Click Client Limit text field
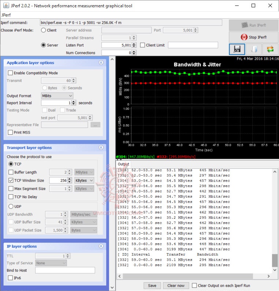Image resolution: width=279 pixels, height=291 pixels. click(193, 45)
